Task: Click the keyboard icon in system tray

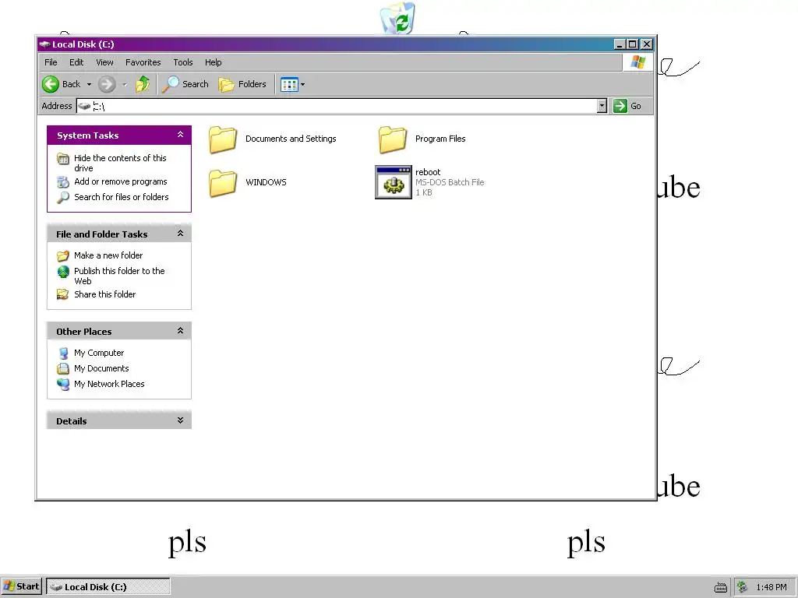Action: coord(721,587)
